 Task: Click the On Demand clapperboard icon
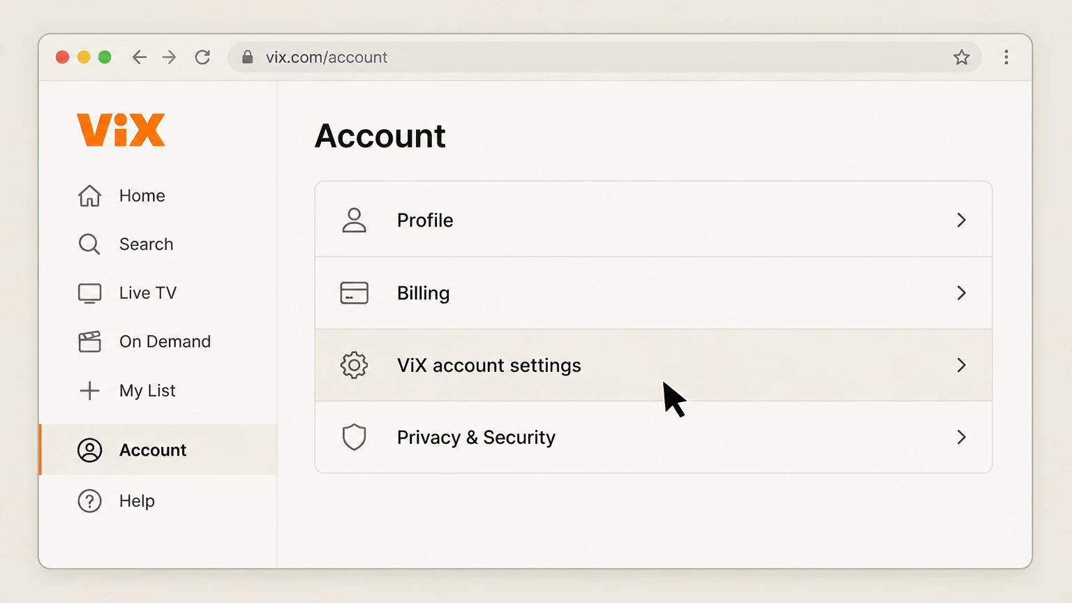pos(89,341)
